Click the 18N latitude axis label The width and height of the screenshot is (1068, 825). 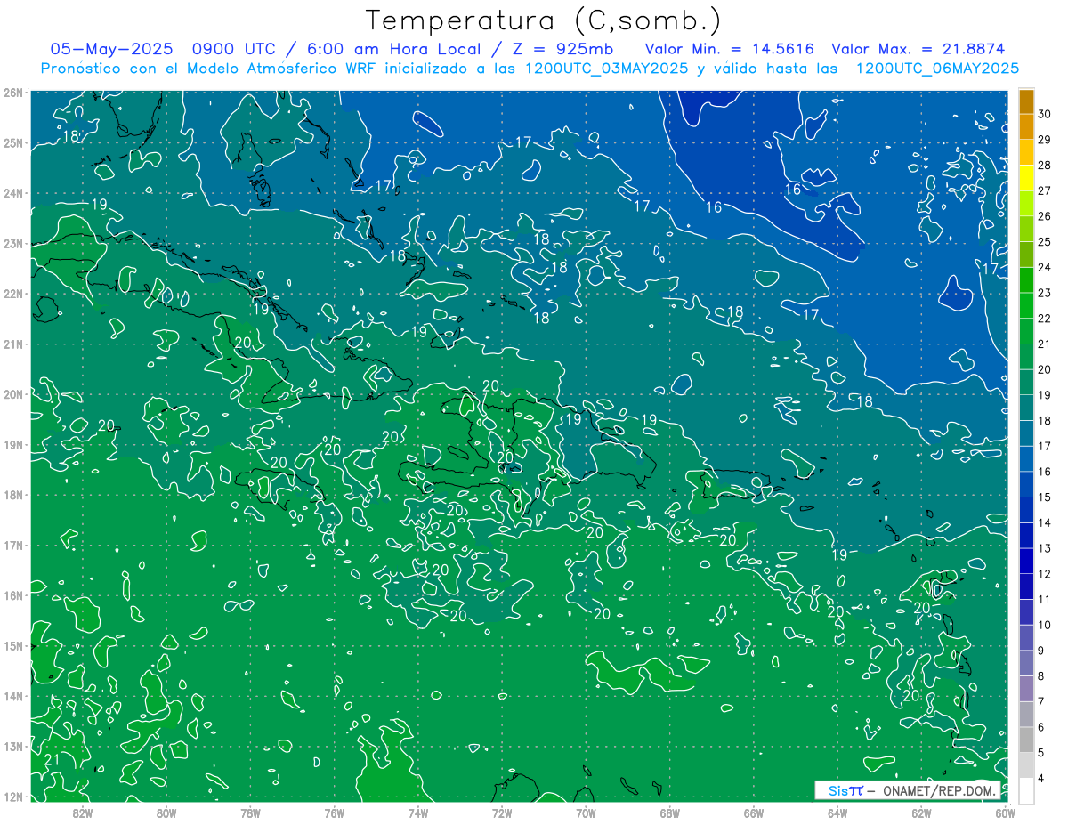[x=13, y=495]
